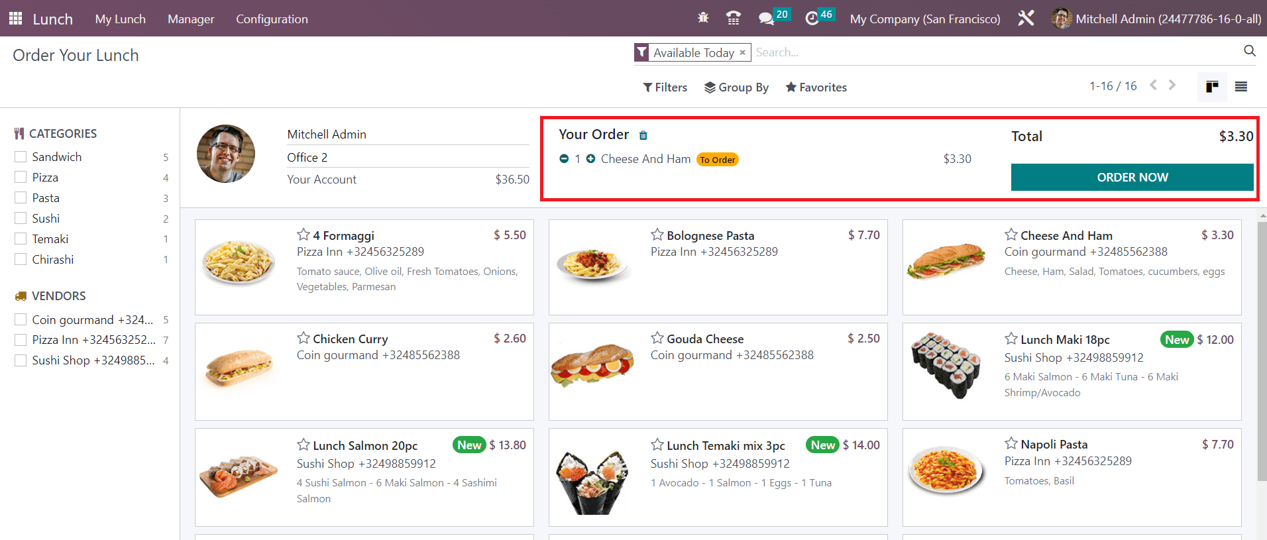
Task: Click the Gouda Cheese price $ 2.50
Action: [863, 339]
